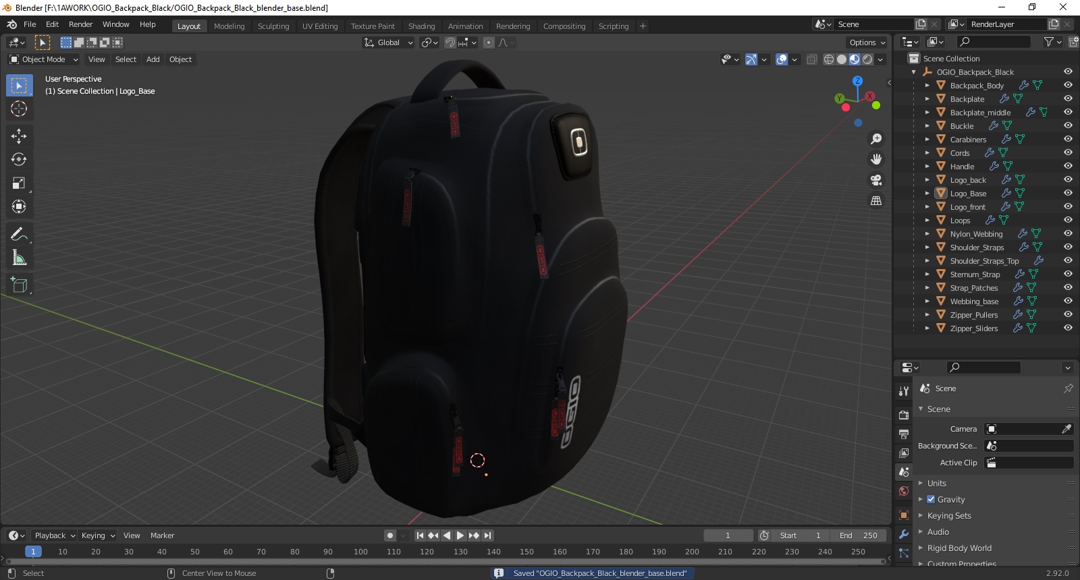Viewport: 1080px width, 580px height.
Task: Click the pan view hand icon
Action: (876, 159)
